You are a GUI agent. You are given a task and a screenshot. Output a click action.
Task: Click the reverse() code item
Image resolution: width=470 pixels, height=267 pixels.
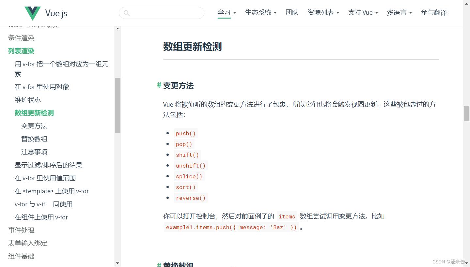(191, 198)
